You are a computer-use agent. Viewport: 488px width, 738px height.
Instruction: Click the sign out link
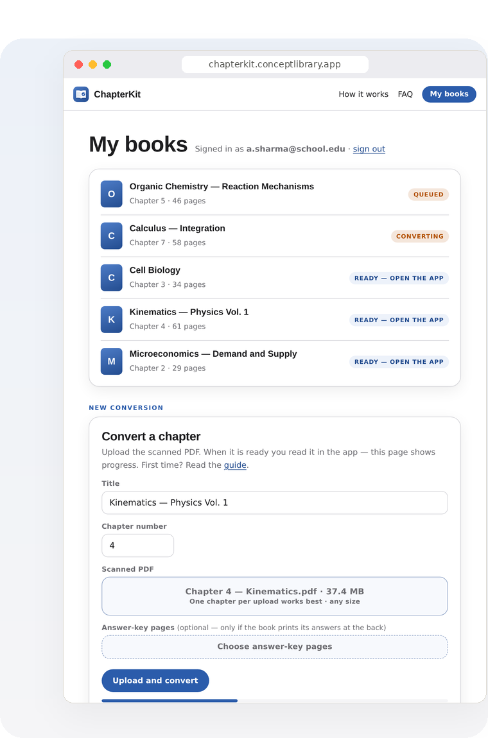369,149
